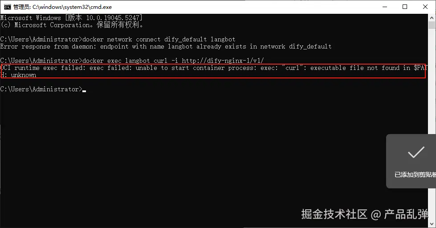Click the checkmark icon in clipboard notification

[416, 152]
